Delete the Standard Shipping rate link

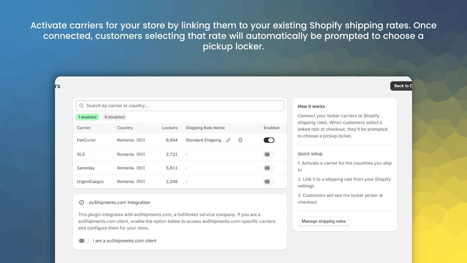tap(241, 140)
